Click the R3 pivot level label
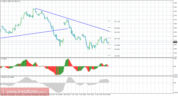This screenshot has height=96, width=178. [x=117, y=32]
